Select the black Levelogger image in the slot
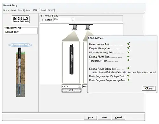 click(x=72, y=59)
